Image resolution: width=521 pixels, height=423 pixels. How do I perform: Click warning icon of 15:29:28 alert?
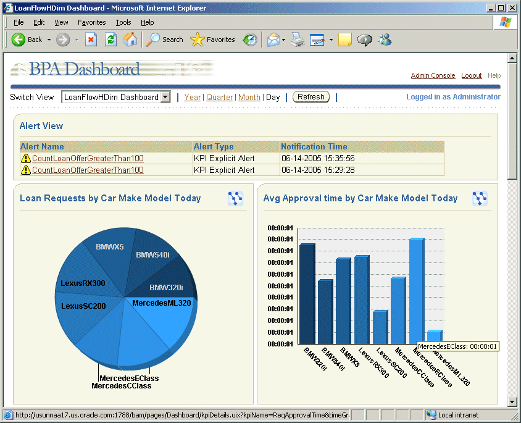coord(25,170)
